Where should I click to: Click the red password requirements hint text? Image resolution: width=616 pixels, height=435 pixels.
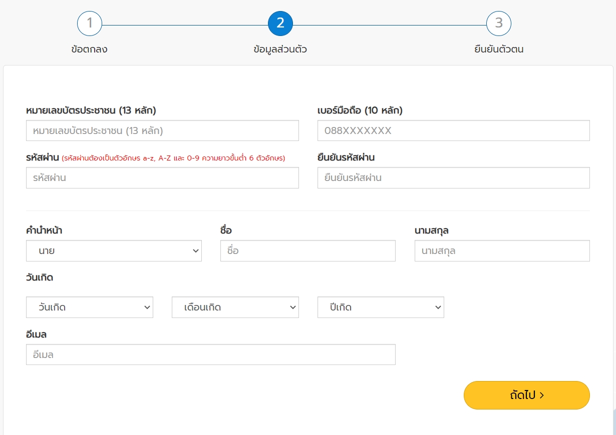pyautogui.click(x=173, y=158)
